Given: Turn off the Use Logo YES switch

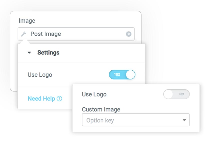Looking at the screenshot, I should click(122, 75).
